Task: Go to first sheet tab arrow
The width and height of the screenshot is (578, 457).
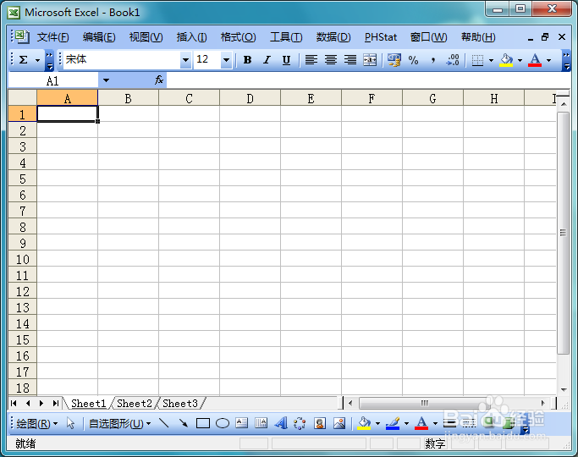Action: [14, 404]
